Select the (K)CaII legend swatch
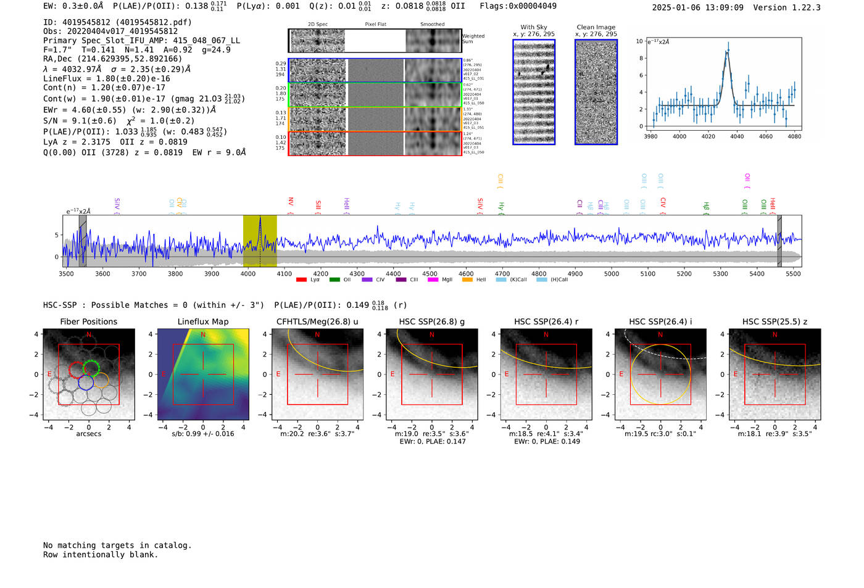The image size is (864, 588). (x=501, y=280)
